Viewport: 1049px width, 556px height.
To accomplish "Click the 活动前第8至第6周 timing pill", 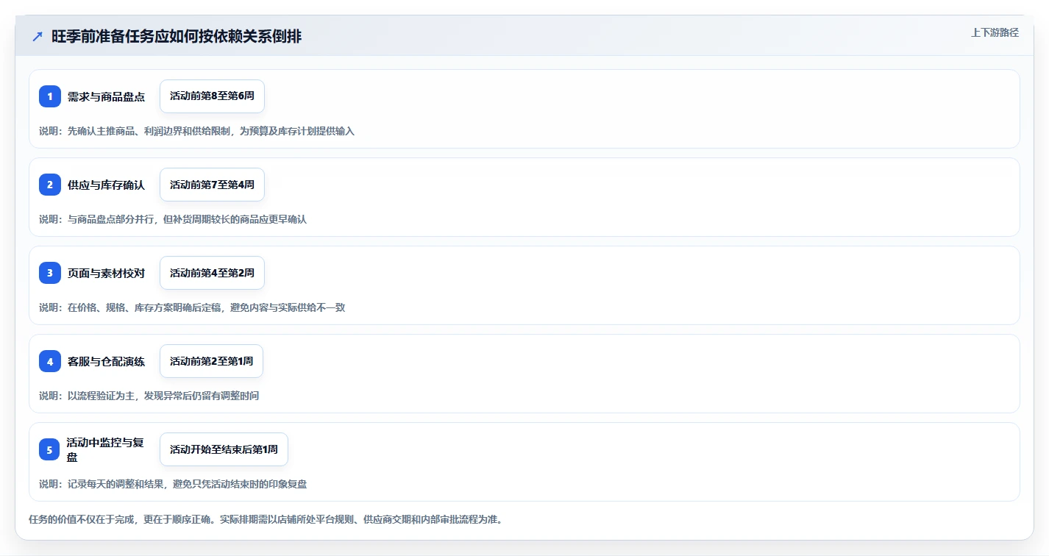I will [212, 96].
